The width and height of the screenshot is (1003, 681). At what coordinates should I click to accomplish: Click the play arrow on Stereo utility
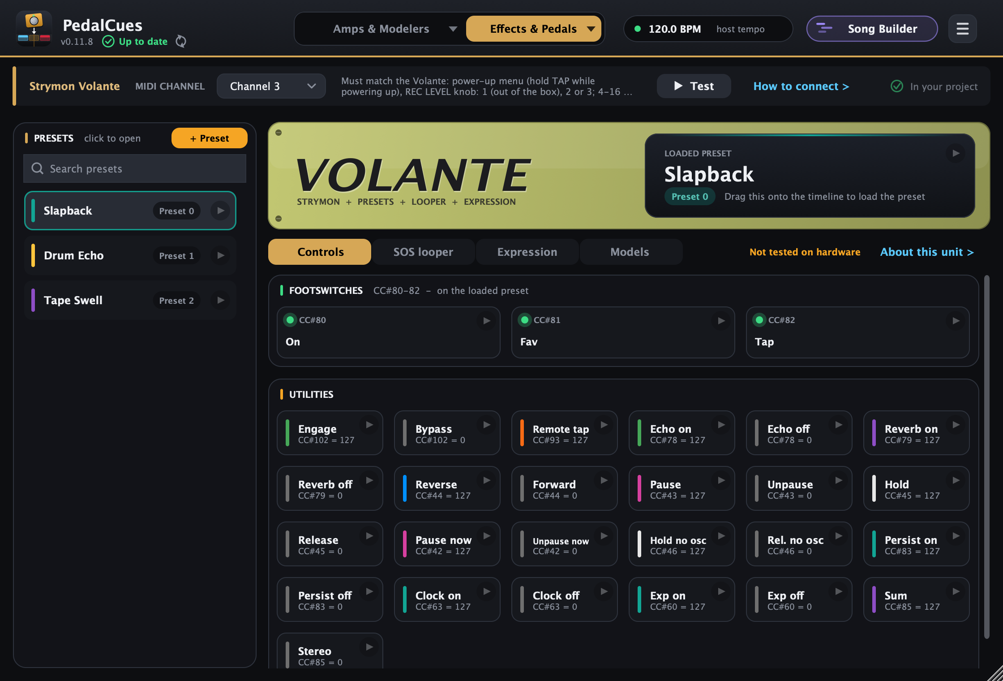[369, 647]
